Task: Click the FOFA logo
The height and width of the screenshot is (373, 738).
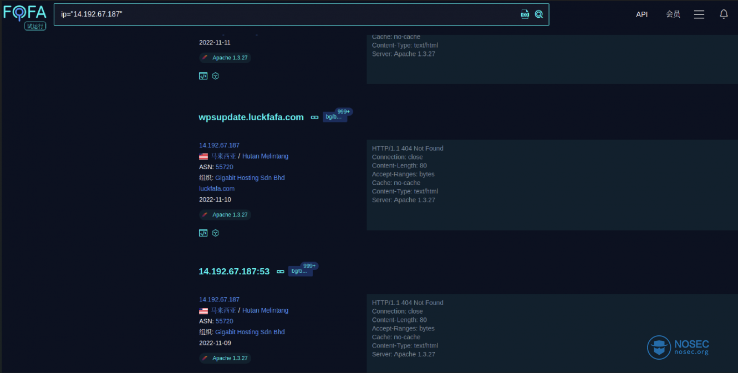Action: pyautogui.click(x=24, y=12)
